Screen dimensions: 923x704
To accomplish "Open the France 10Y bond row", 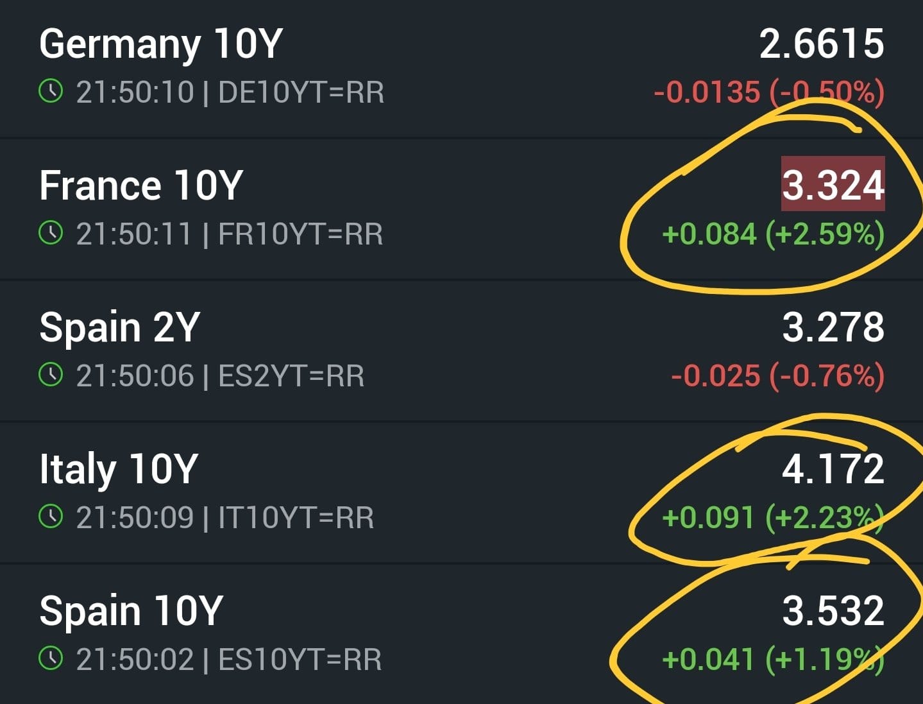I will (141, 186).
